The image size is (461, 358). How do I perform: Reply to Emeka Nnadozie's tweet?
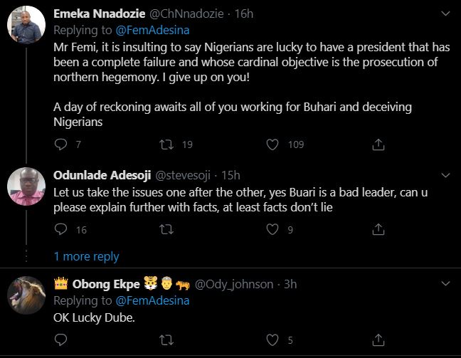point(60,144)
